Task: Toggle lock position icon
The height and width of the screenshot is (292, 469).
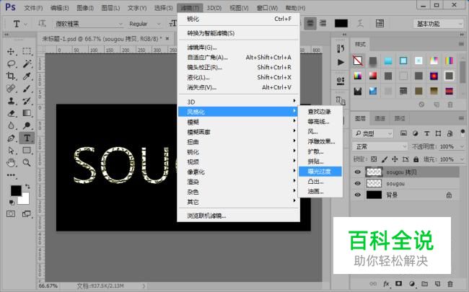Action: coord(395,159)
